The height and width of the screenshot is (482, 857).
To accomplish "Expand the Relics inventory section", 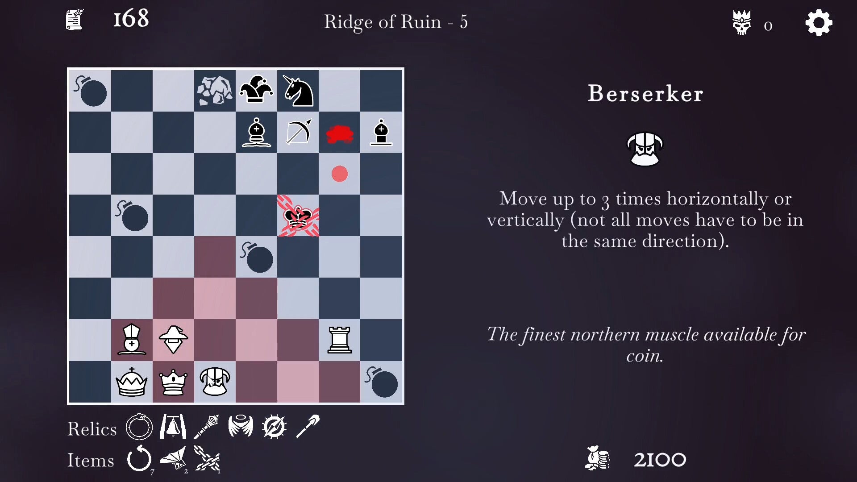I will (x=92, y=427).
